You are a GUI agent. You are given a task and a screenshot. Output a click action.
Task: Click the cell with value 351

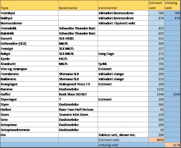click(x=156, y=38)
